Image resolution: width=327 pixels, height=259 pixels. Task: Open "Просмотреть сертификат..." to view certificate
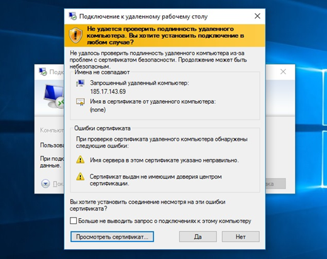pyautogui.click(x=112, y=236)
